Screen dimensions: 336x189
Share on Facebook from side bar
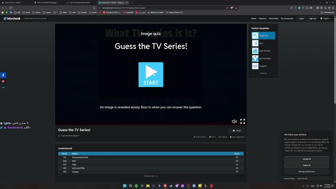click(3, 75)
